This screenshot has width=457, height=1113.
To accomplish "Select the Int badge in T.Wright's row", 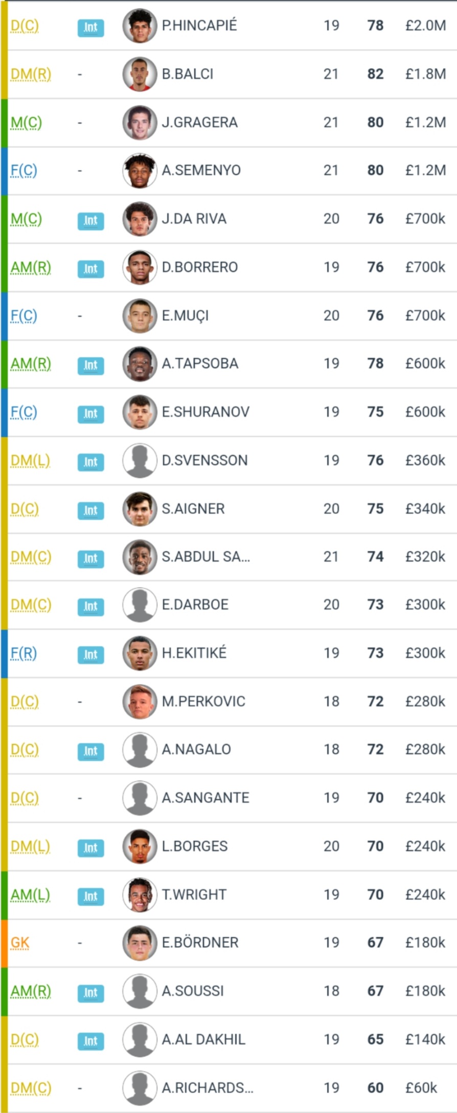I will pos(90,896).
